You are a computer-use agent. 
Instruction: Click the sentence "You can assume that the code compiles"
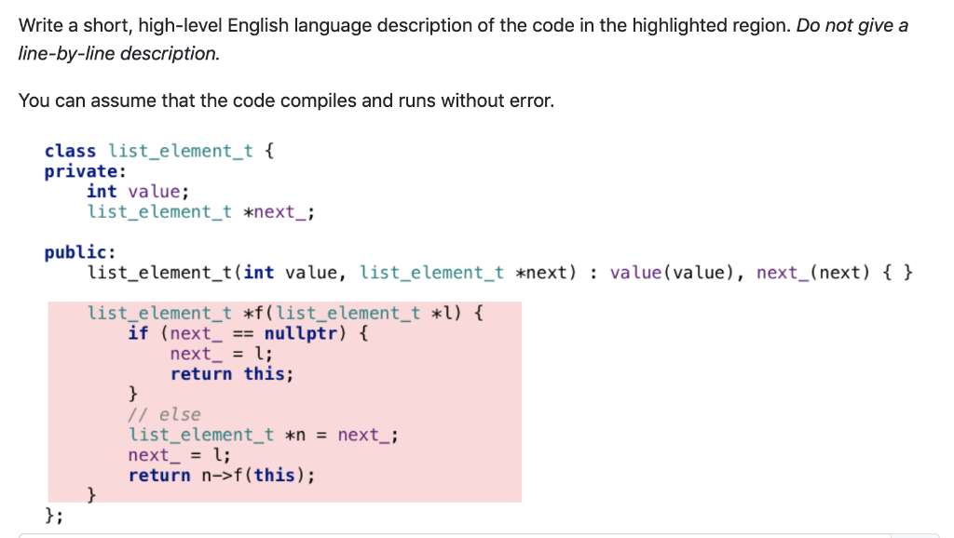point(286,101)
